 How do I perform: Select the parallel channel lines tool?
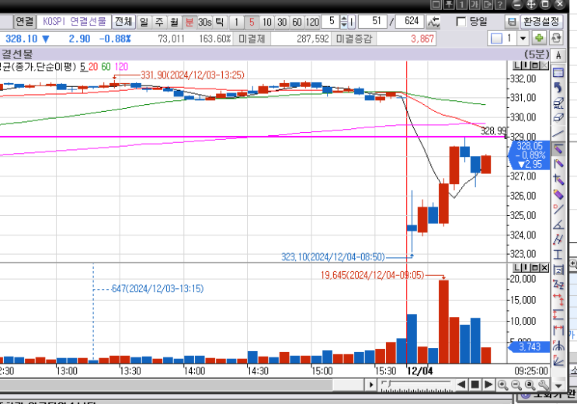pyautogui.click(x=558, y=239)
